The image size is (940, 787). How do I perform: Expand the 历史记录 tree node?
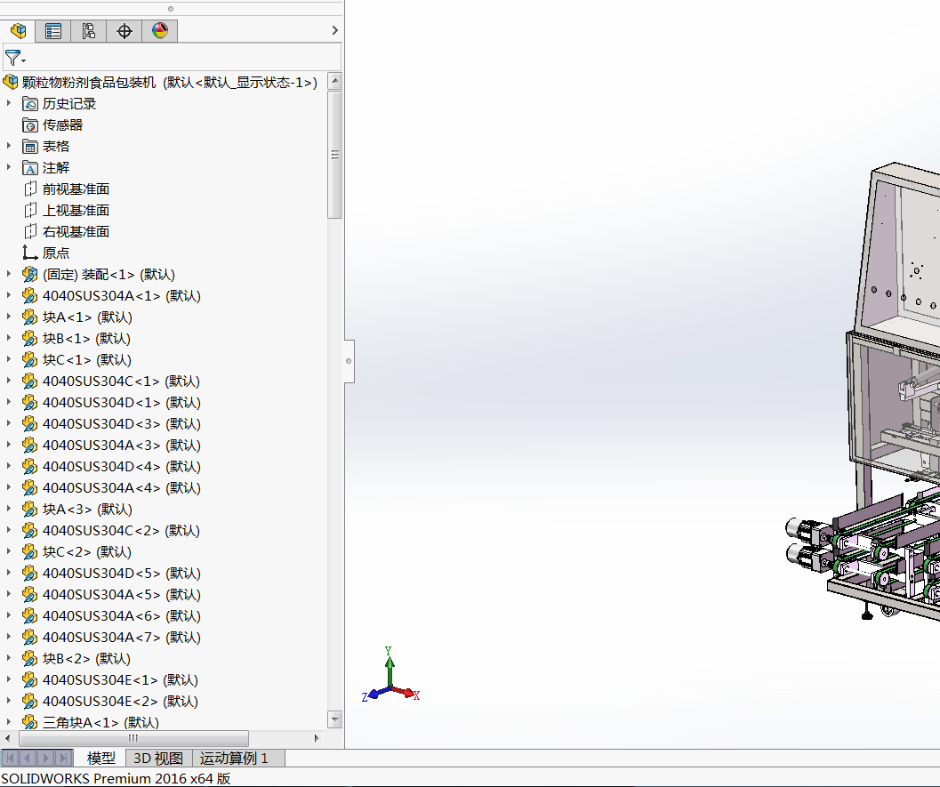pos(8,103)
